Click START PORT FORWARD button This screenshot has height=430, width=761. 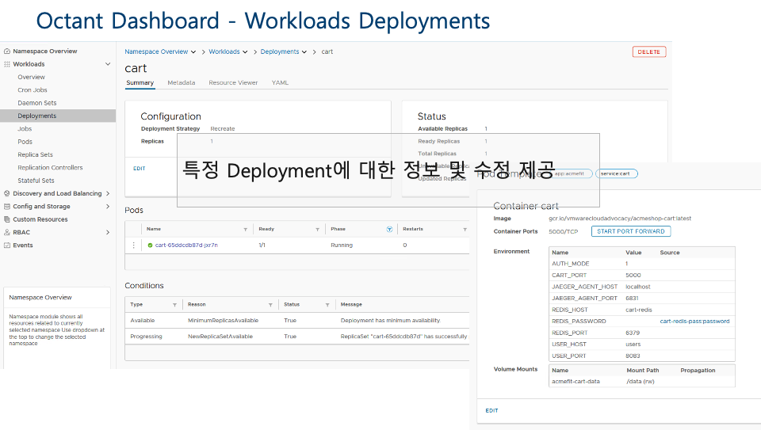point(631,231)
